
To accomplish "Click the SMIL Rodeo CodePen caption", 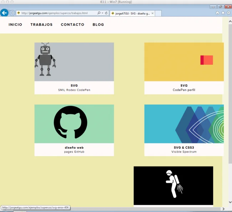I will (74, 90).
